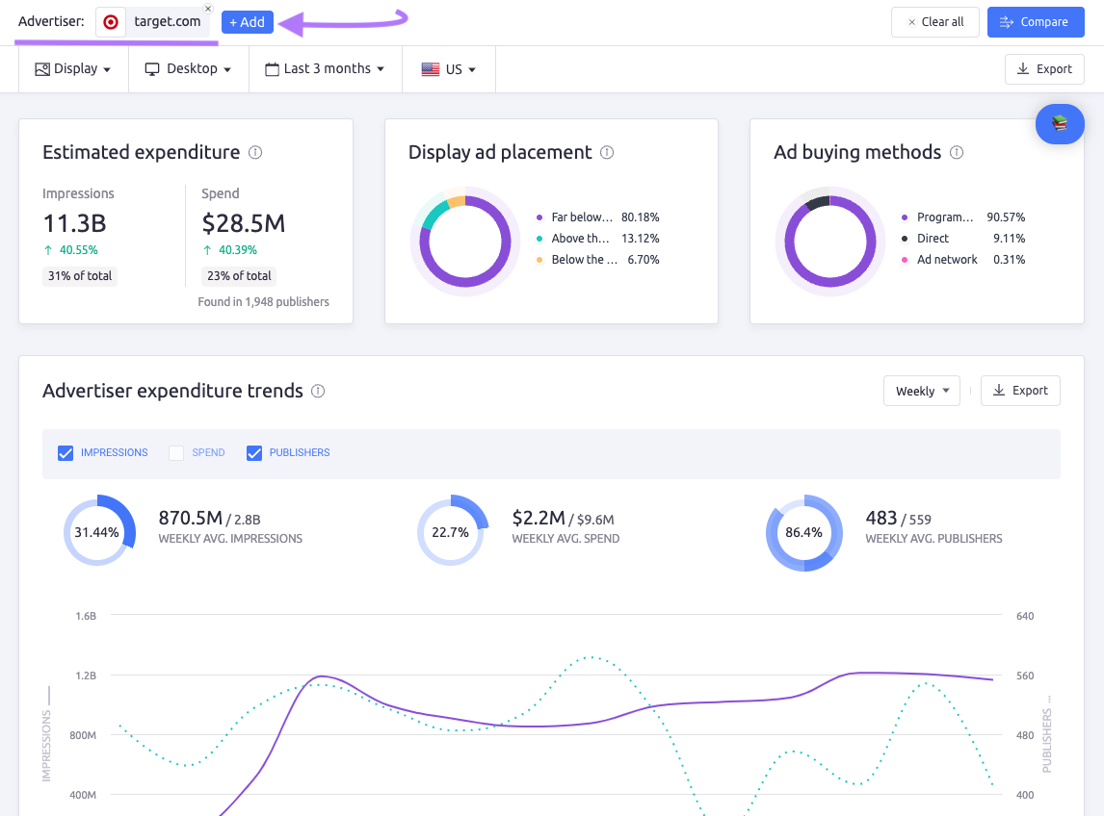The width and height of the screenshot is (1104, 816).
Task: Click the compare arrows icon in Compare button
Action: [x=1007, y=22]
